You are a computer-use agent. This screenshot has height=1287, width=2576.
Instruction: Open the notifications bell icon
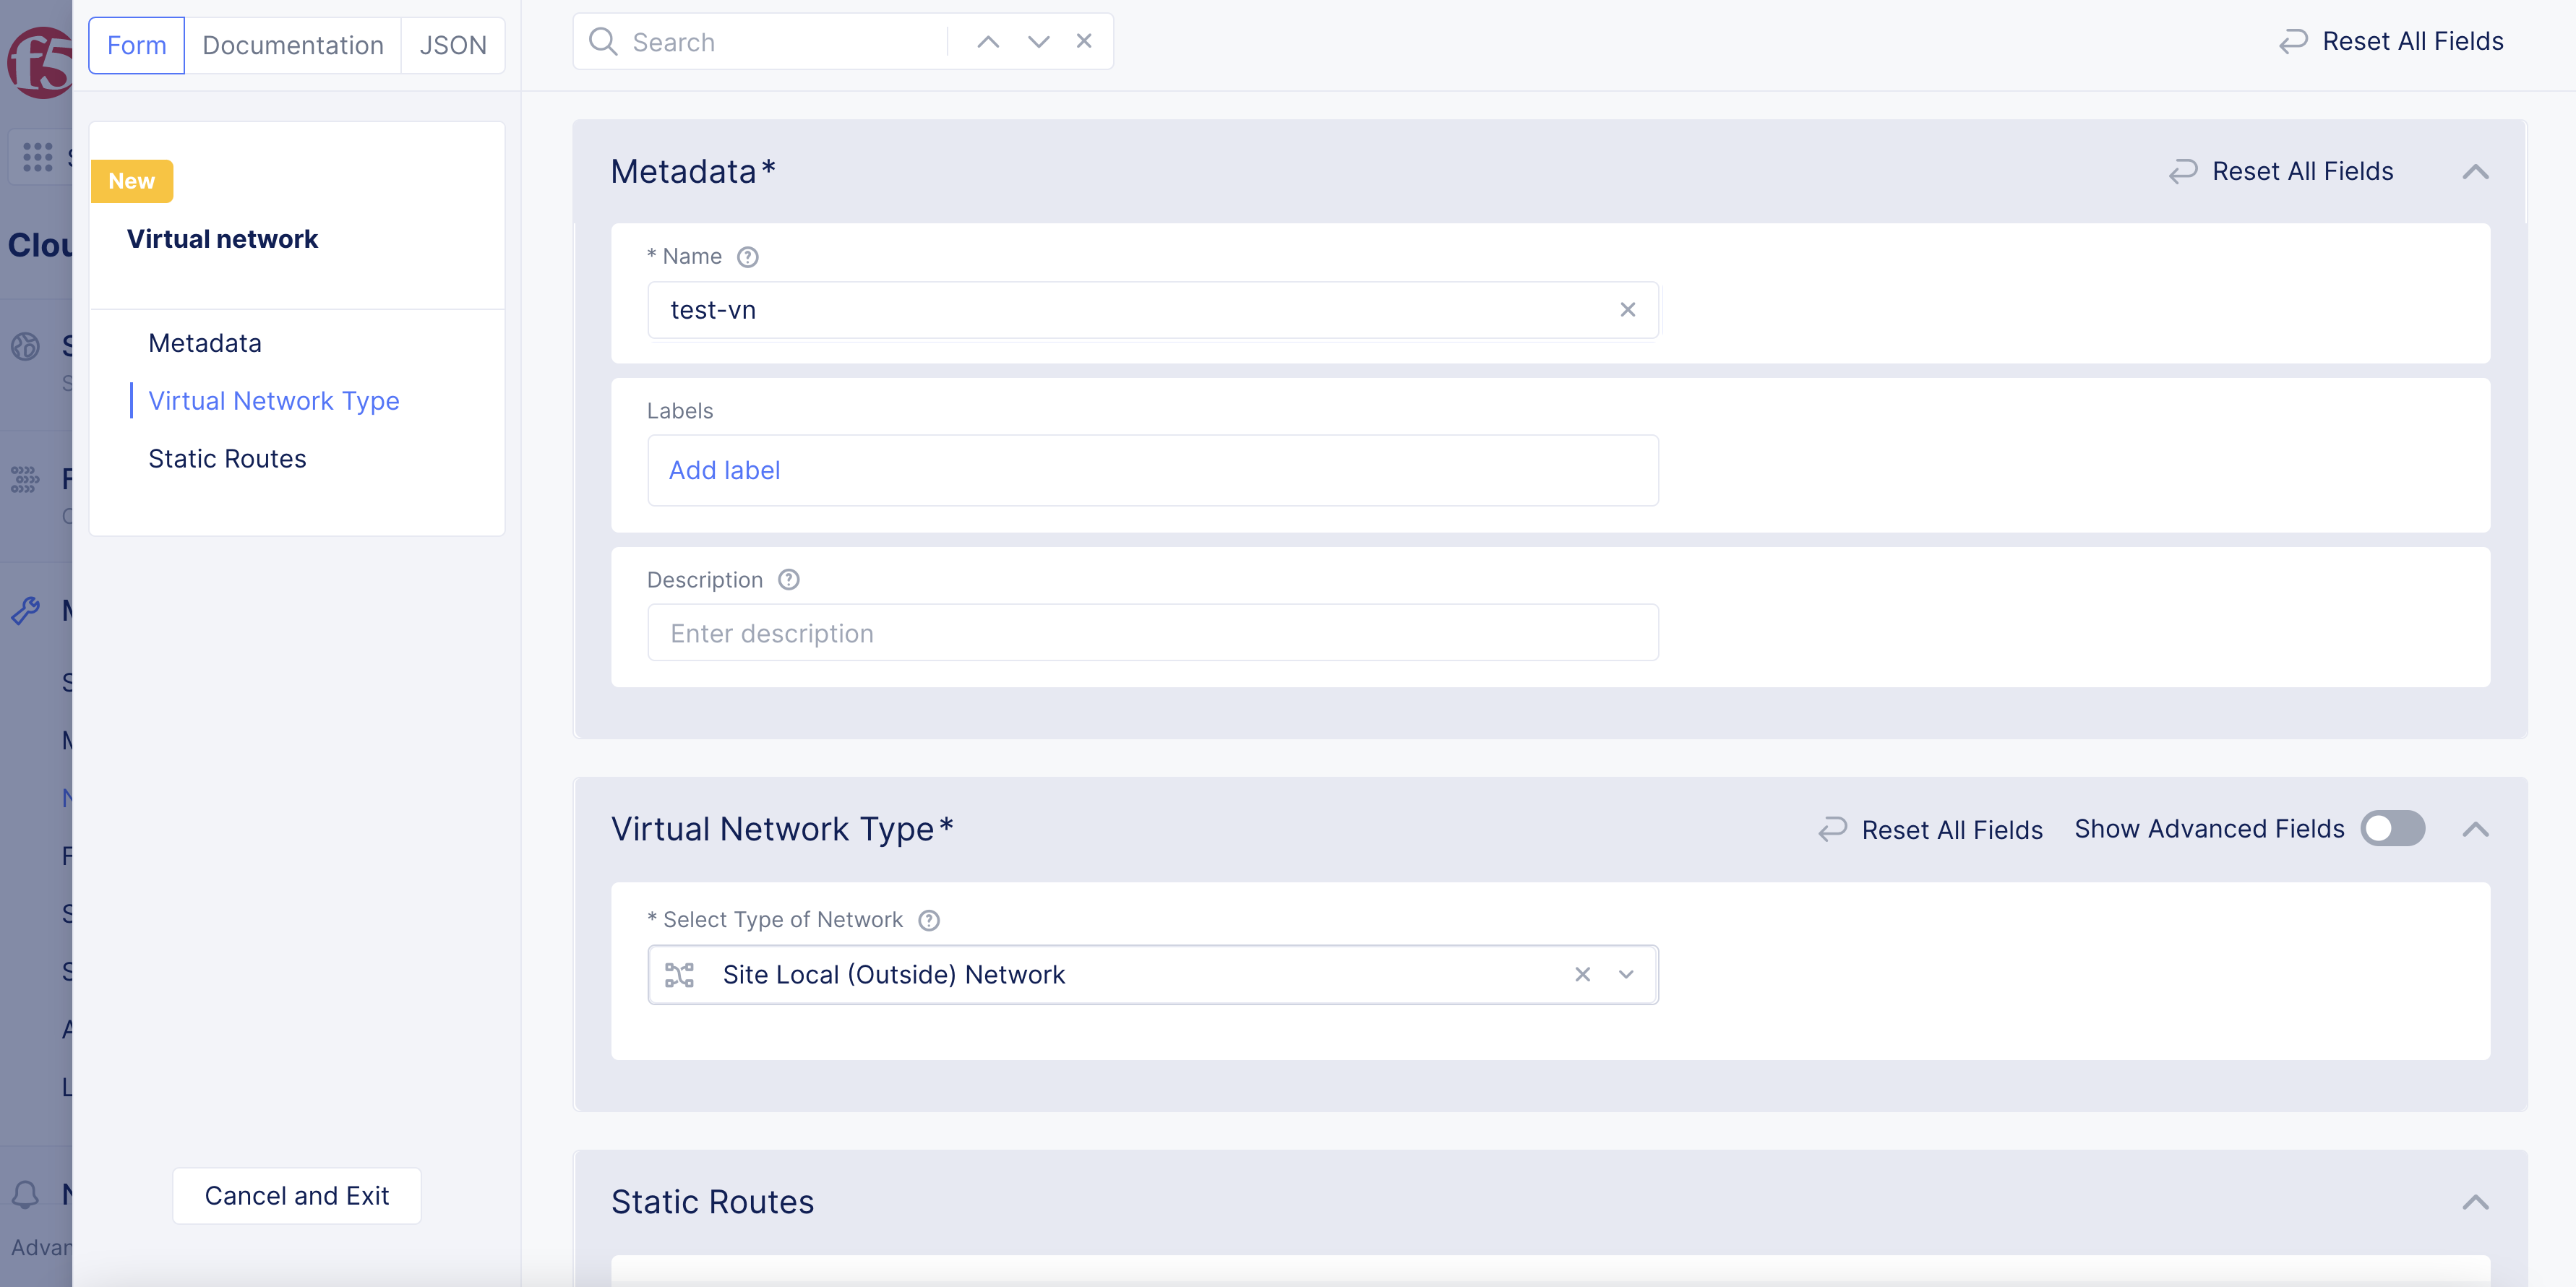(26, 1194)
